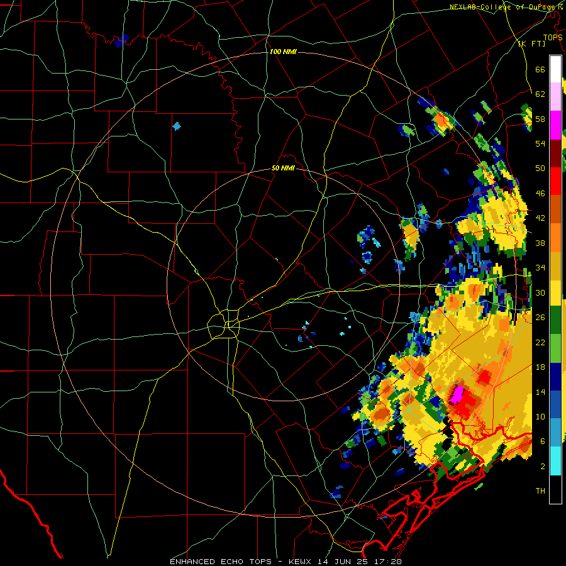Select the cyan swatch above the TH segment
Image resolution: width=566 pixels, height=566 pixels.
[555, 462]
